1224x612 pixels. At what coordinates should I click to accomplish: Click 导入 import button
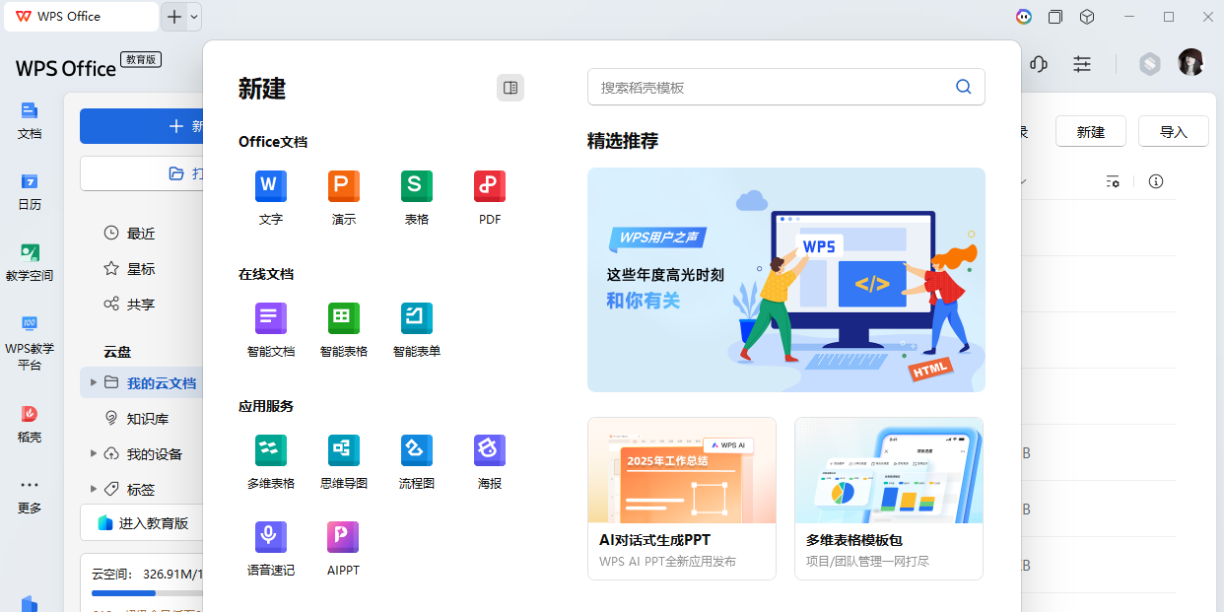point(1173,132)
